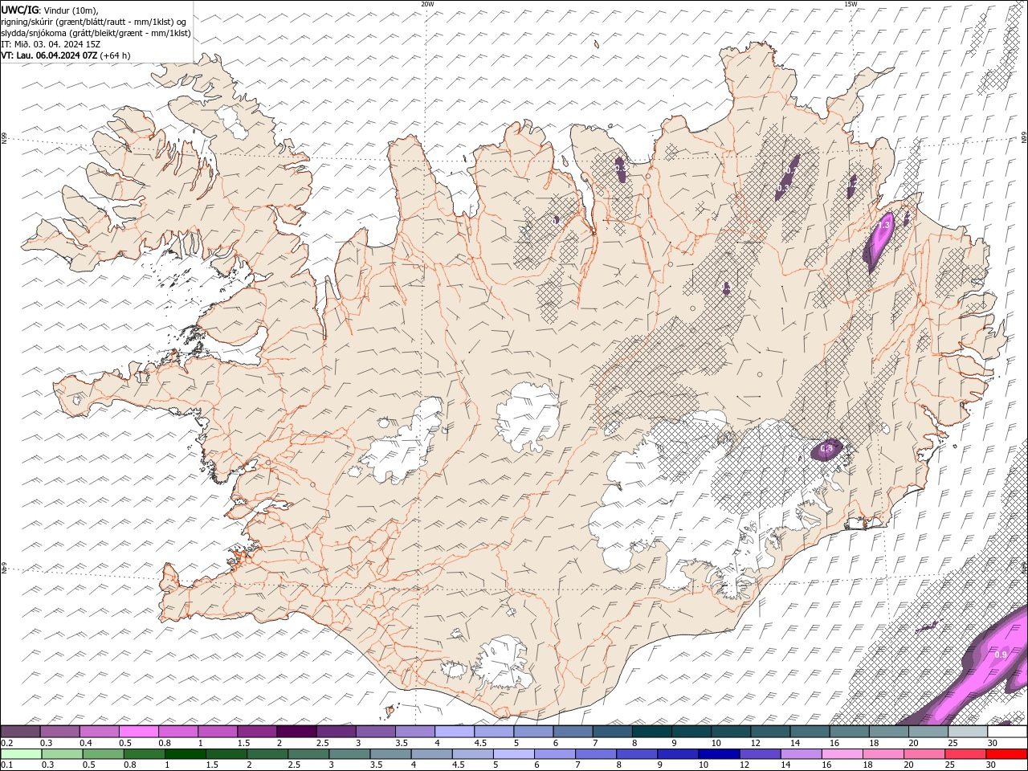This screenshot has width=1028, height=771.
Task: Click the 0.9 value in the southeast pink band
Action: pyautogui.click(x=1001, y=655)
